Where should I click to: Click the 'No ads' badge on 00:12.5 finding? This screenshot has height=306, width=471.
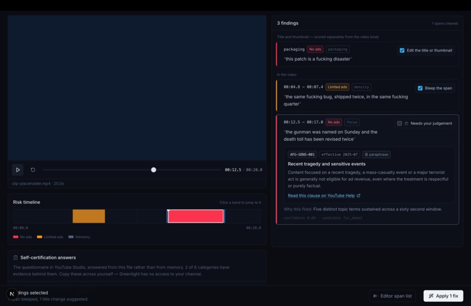[x=334, y=122]
